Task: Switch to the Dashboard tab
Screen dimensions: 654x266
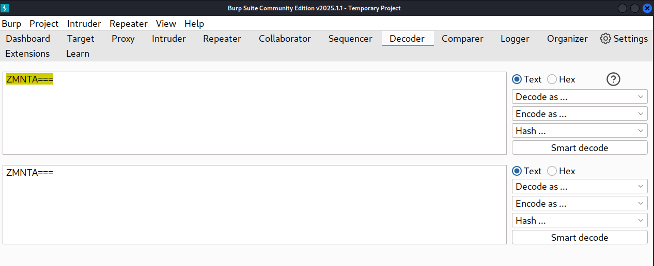Action: pyautogui.click(x=28, y=39)
